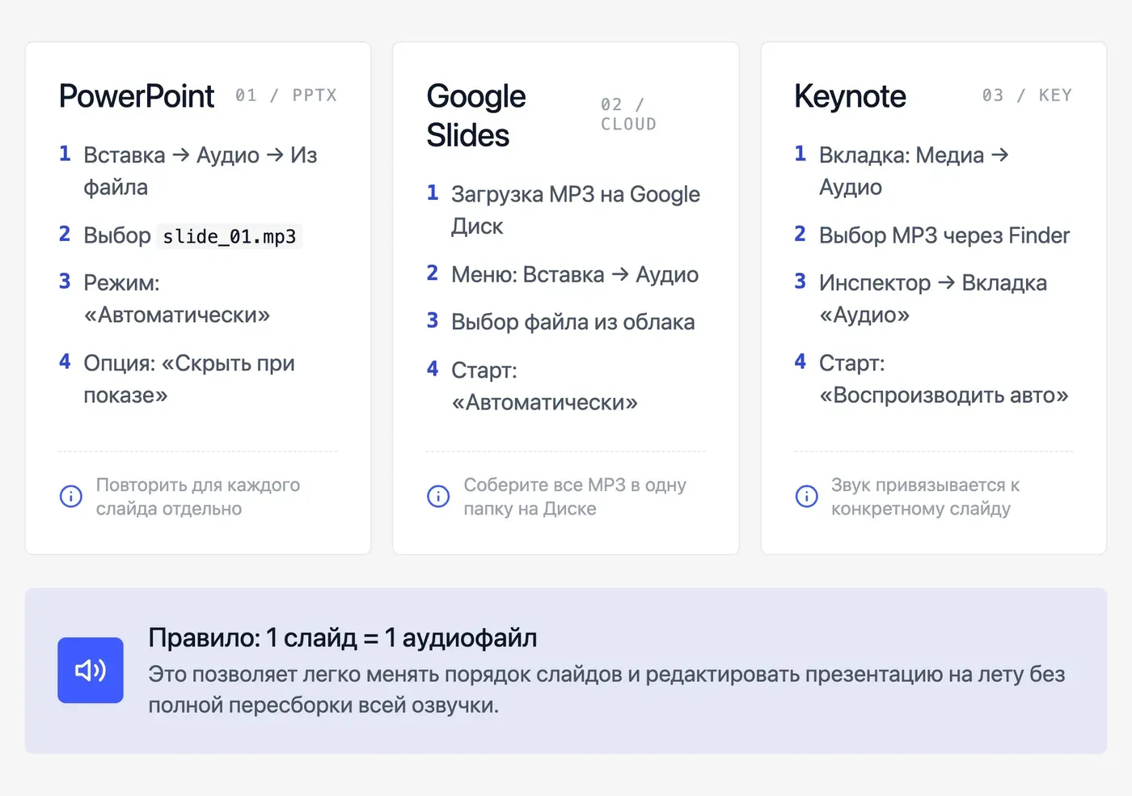
Task: Click note 'Звук привязывается к конкретному слайду'
Action: click(925, 497)
